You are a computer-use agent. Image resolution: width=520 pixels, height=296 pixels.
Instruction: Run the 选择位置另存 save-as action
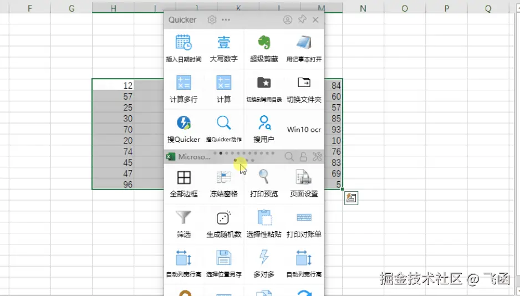(224, 264)
